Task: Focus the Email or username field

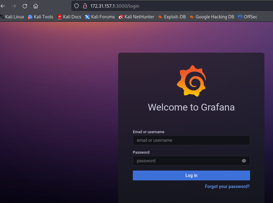Action: pyautogui.click(x=191, y=140)
